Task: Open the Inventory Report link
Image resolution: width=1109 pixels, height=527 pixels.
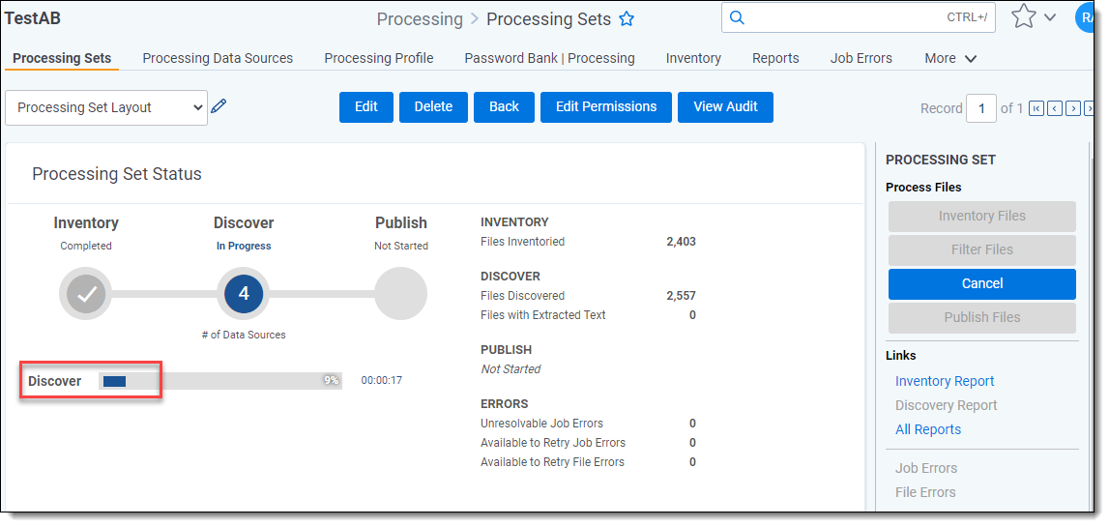Action: coord(944,381)
